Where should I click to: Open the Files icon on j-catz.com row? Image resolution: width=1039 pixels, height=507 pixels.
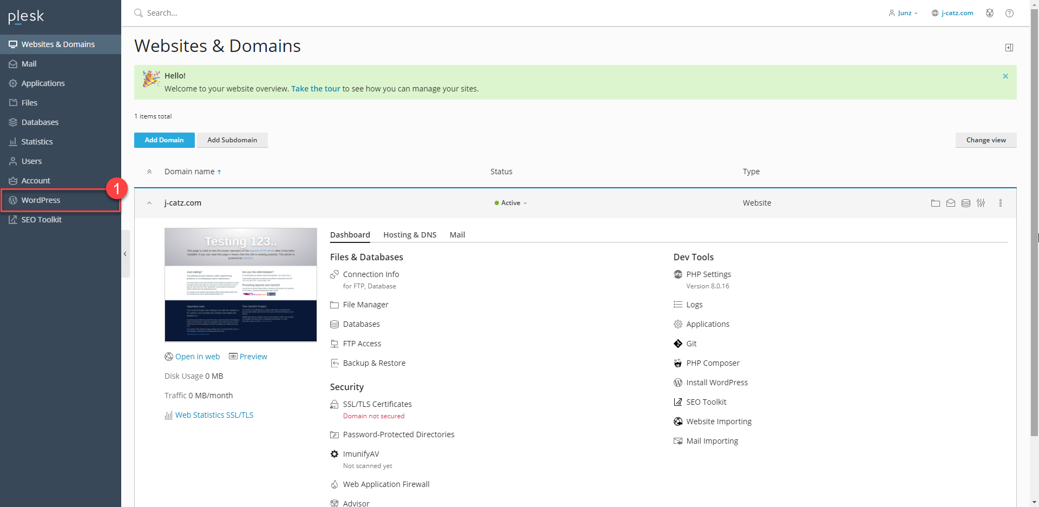tap(935, 203)
